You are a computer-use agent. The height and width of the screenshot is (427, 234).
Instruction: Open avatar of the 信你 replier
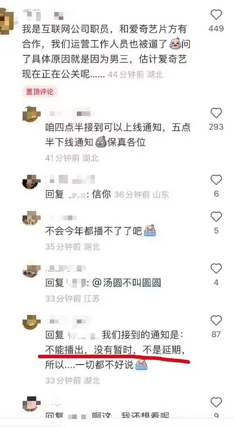[x=31, y=182]
